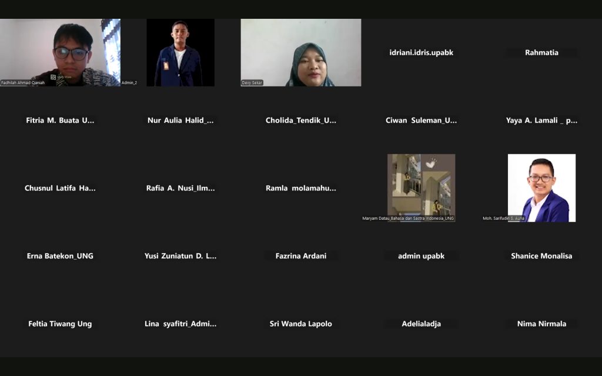Viewport: 602px width, 376px height.
Task: Click the idriani.idris.upabk participant tile
Action: [421, 53]
